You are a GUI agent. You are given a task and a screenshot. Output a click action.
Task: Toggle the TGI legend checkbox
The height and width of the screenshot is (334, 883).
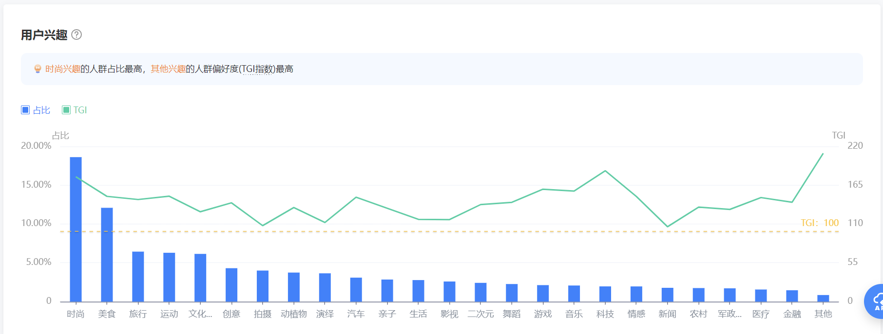tap(66, 110)
